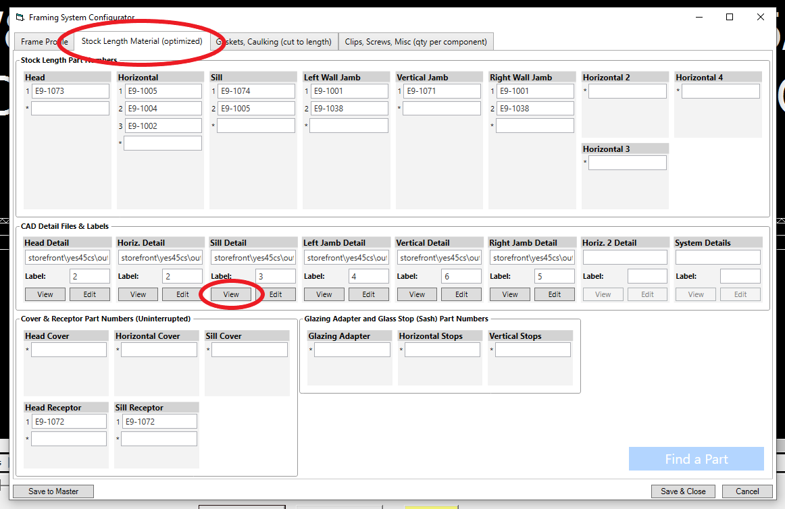Viewport: 785px width, 509px height.
Task: Click the Save & Close button
Action: tap(684, 491)
